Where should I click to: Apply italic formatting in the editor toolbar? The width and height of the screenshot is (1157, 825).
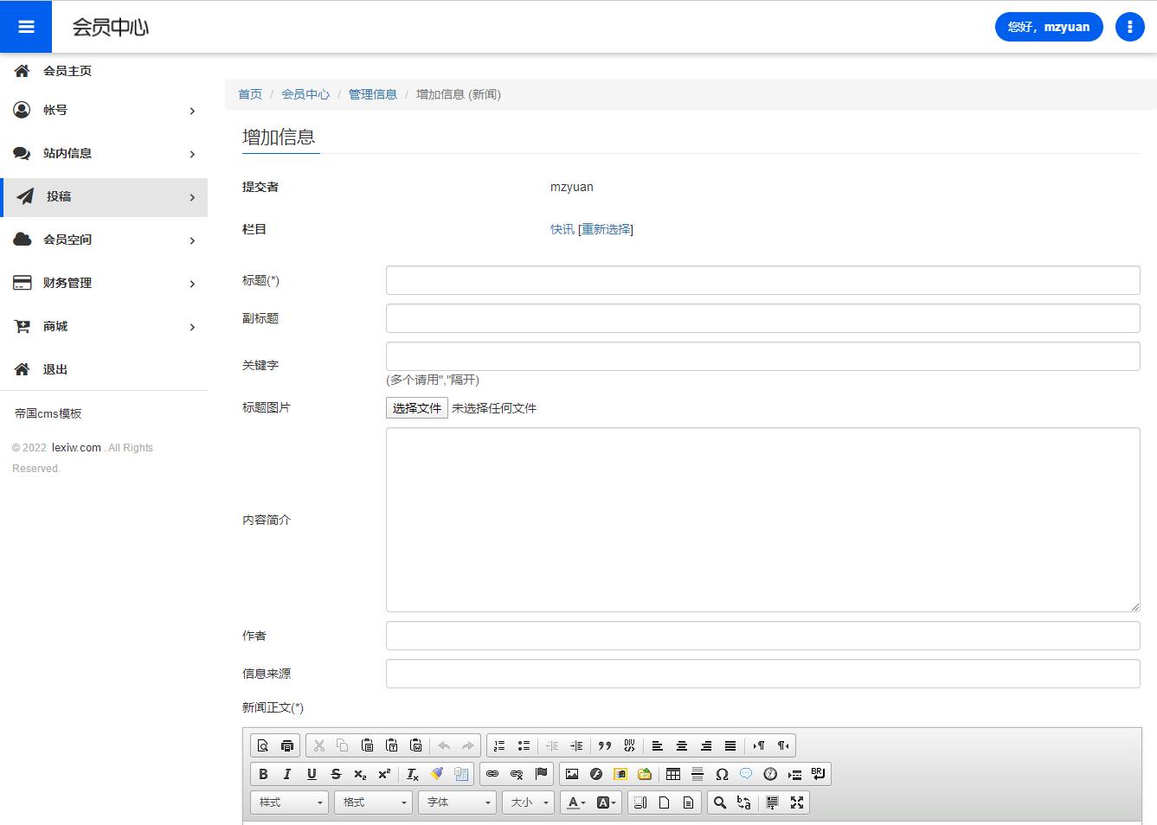287,774
